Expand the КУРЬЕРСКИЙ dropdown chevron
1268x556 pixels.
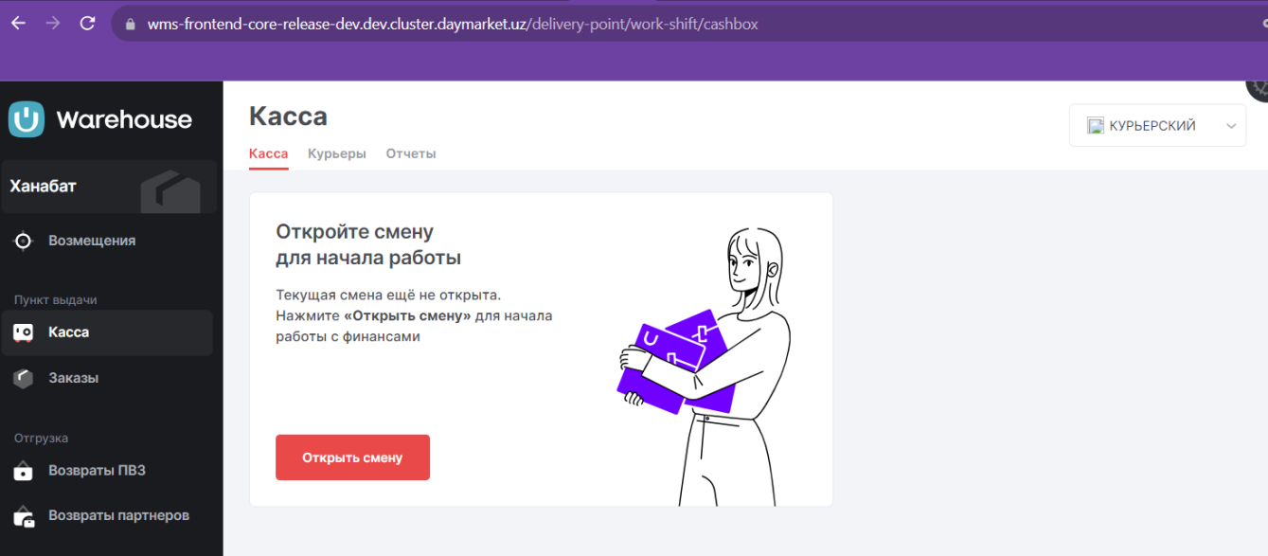[1230, 126]
